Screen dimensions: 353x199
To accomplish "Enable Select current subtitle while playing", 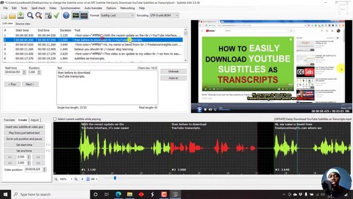I will point(55,119).
